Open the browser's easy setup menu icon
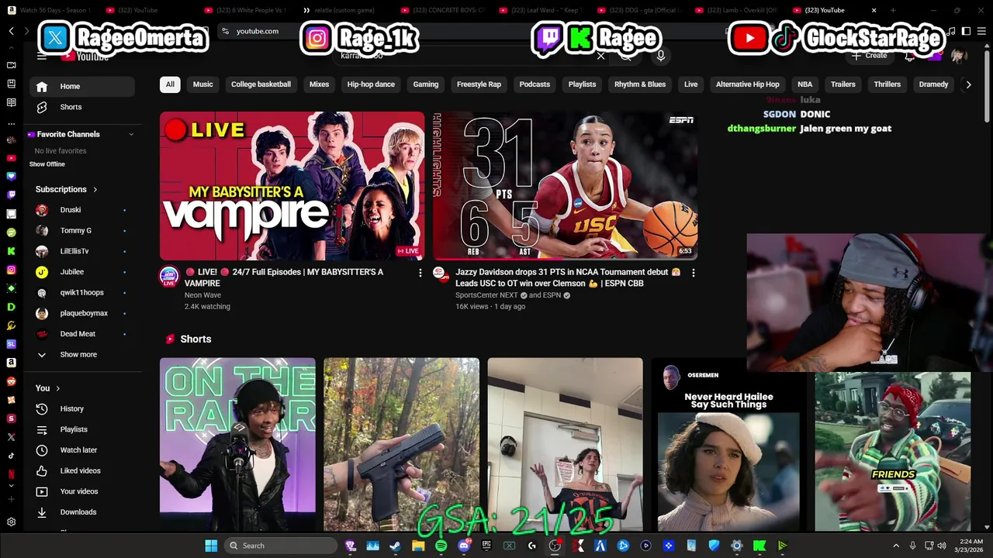 pyautogui.click(x=981, y=31)
